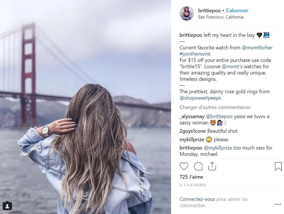Open the mykillprize commenter profile

pyautogui.click(x=192, y=140)
